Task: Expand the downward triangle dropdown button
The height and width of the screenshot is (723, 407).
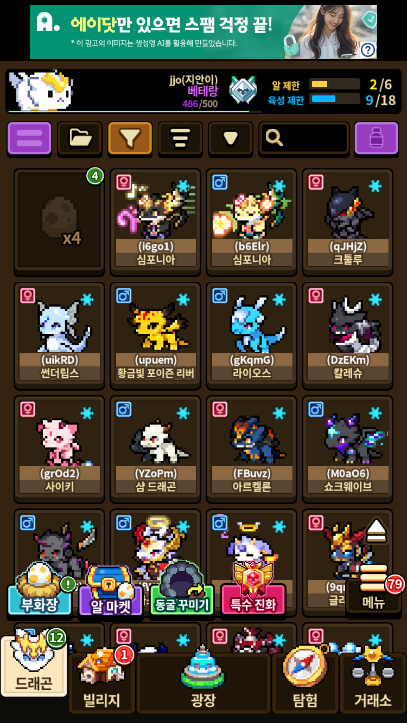Action: (x=231, y=138)
